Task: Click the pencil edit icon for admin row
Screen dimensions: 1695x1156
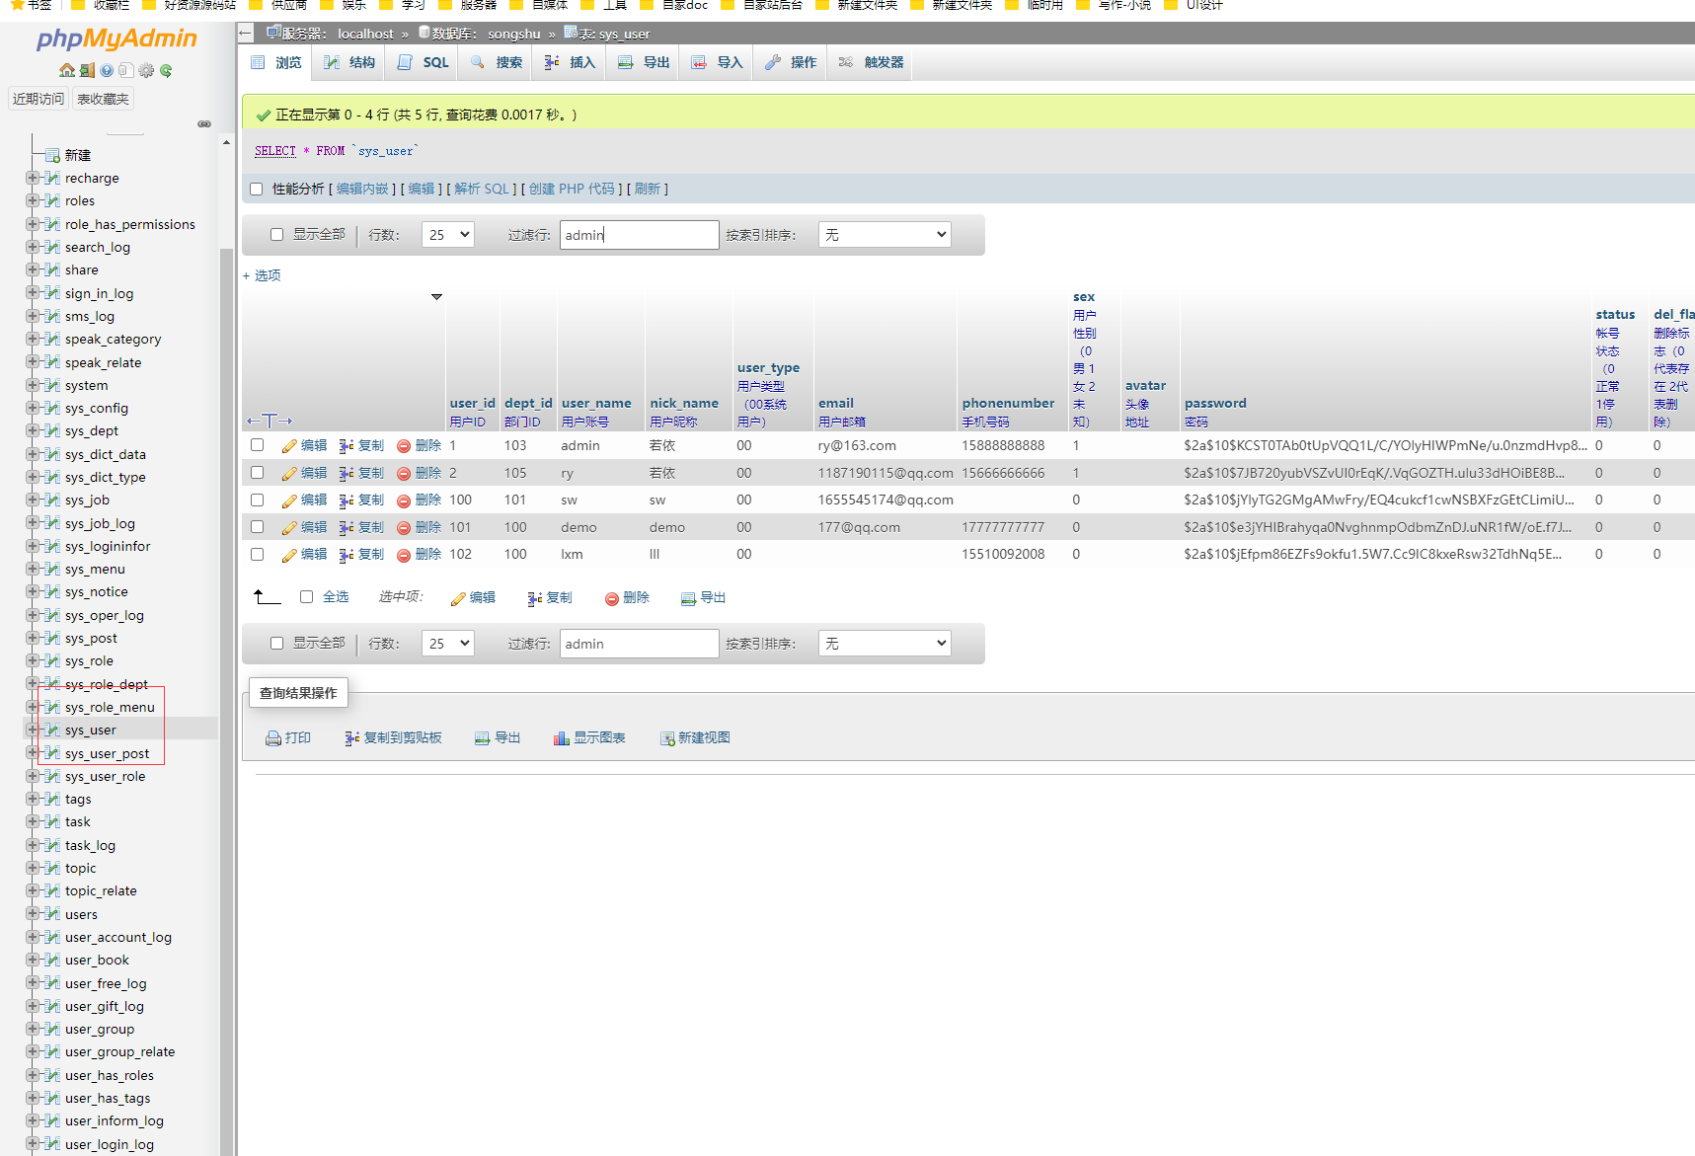Action: pos(289,446)
